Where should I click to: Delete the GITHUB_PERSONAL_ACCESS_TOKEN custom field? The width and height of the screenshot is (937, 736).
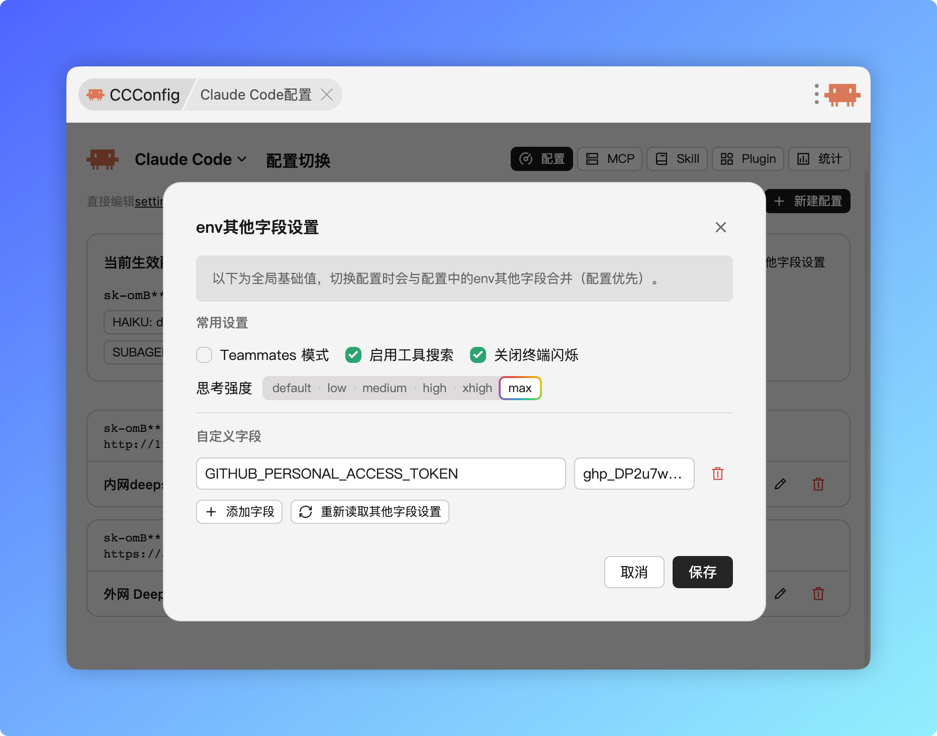tap(718, 474)
